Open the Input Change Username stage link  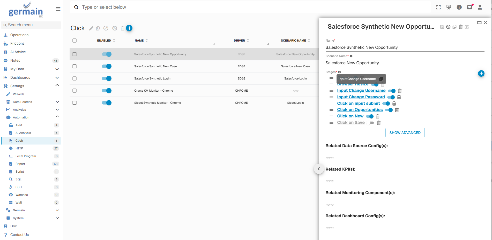[x=361, y=91]
